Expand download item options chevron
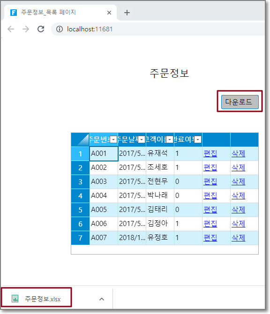The height and width of the screenshot is (314, 270). 102,299
